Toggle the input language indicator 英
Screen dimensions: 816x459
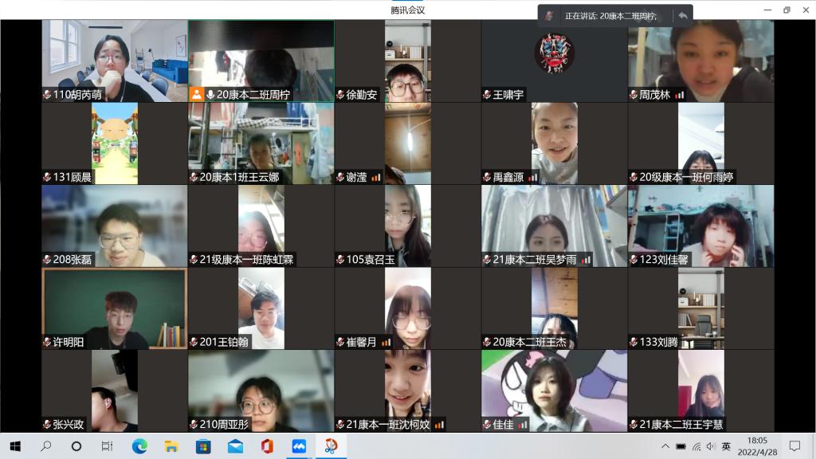pyautogui.click(x=726, y=446)
